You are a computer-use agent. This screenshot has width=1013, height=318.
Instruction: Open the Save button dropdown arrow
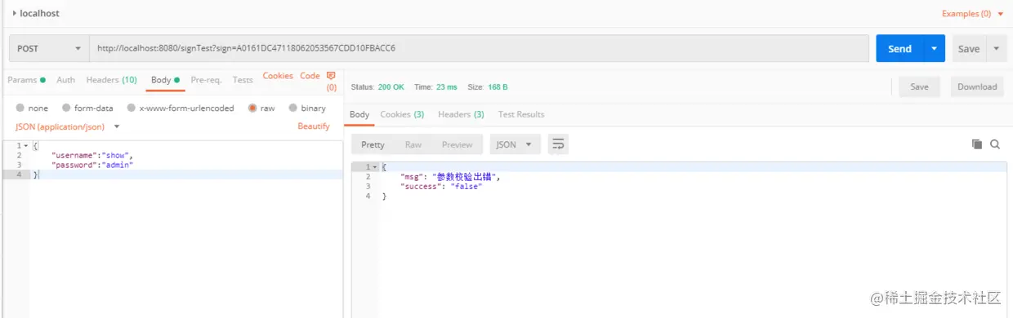[x=997, y=48]
